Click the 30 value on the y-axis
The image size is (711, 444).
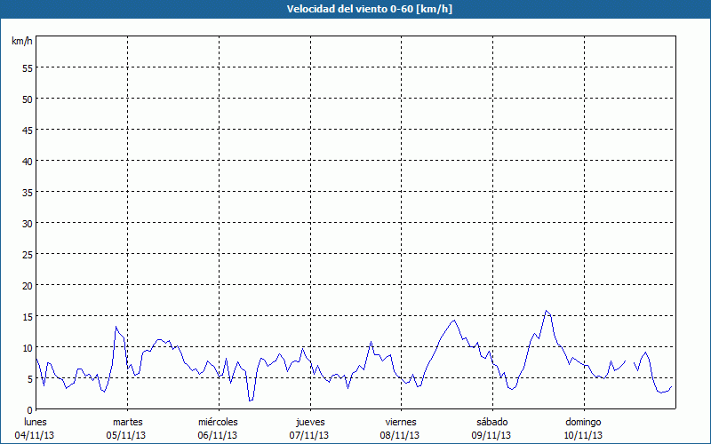(27, 223)
